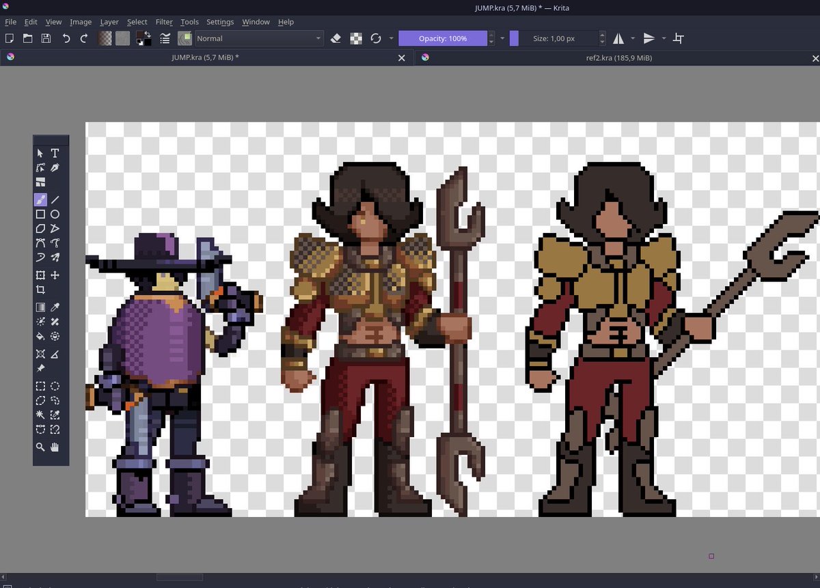
Task: Select the Rectangular Selection tool
Action: (x=40, y=386)
